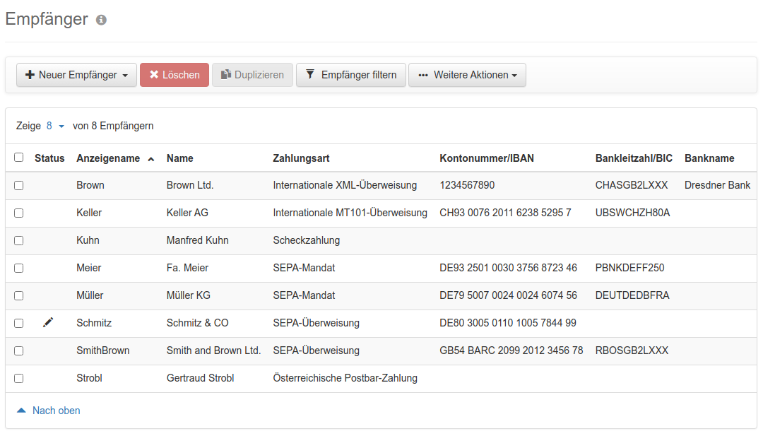The image size is (763, 436).
Task: Click Smith and Brown Ltd. cell
Action: coord(213,350)
